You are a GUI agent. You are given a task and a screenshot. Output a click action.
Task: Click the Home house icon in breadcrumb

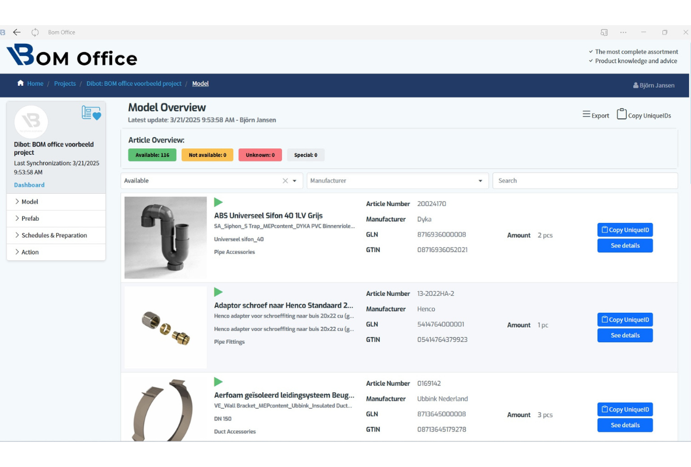click(x=20, y=83)
